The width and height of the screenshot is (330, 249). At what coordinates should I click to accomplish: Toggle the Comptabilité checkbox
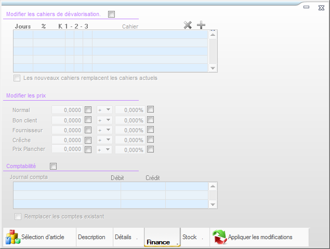[53, 166]
